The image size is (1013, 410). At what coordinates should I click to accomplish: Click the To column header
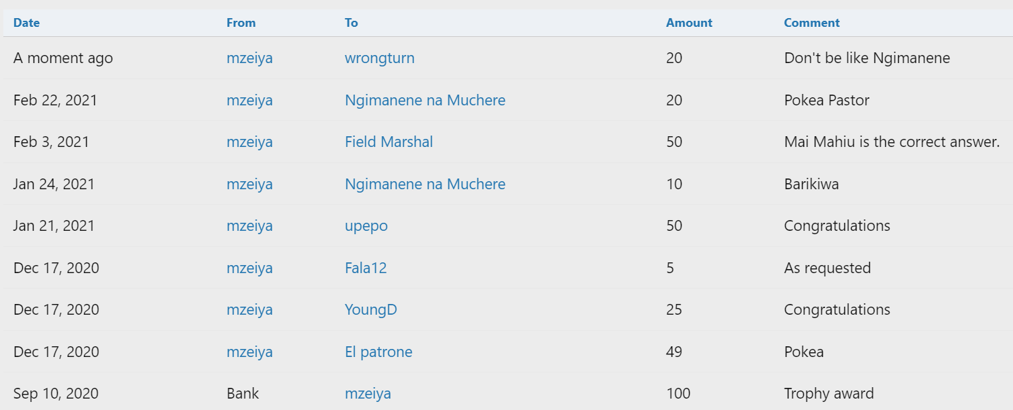pos(351,23)
